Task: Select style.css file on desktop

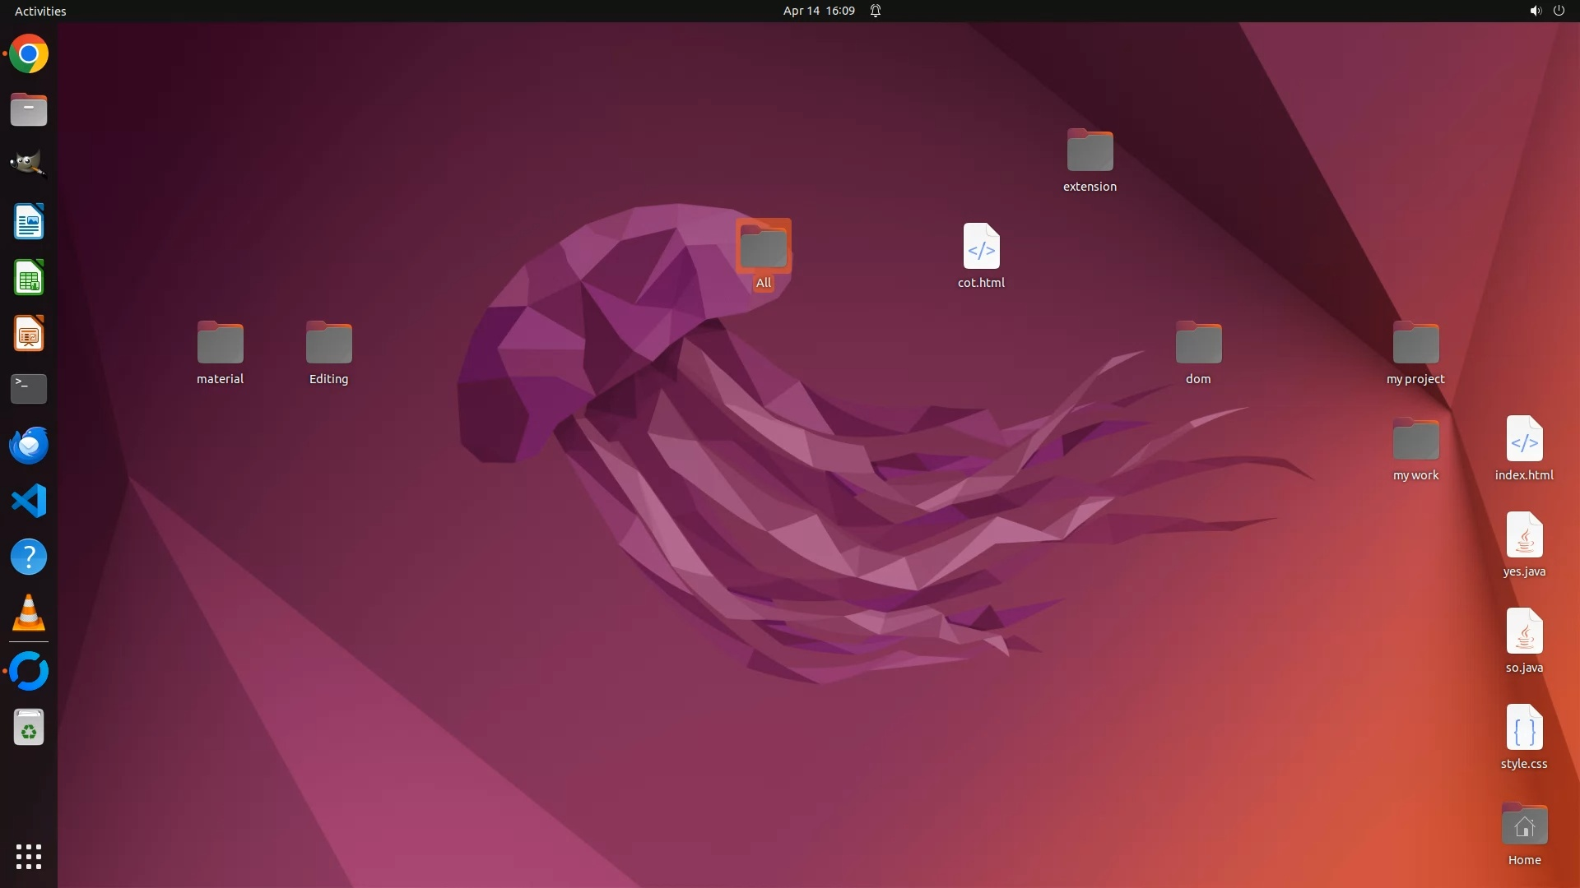Action: coord(1524,728)
